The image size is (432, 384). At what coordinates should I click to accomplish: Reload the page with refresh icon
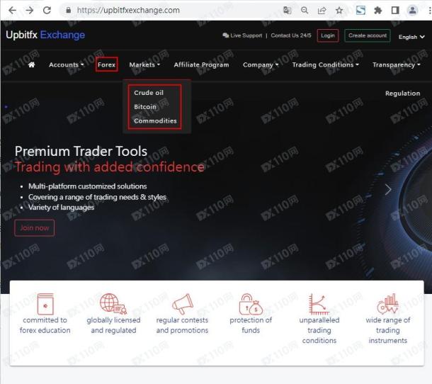47,11
